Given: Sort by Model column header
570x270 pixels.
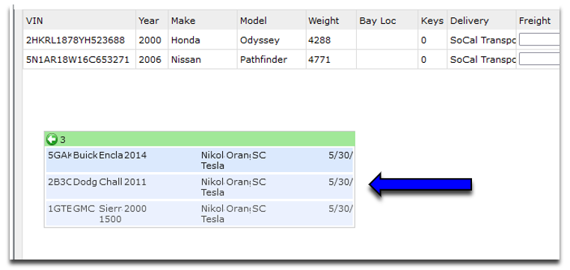Looking at the screenshot, I should [272, 21].
